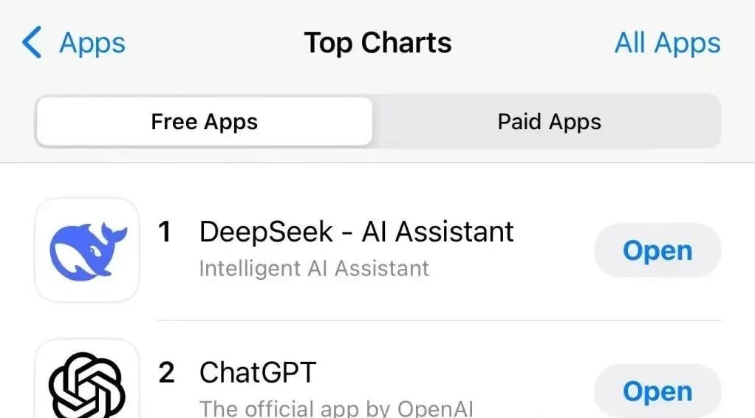Go back via the Apps label
Image resolution: width=755 pixels, height=418 pixels.
[x=92, y=43]
